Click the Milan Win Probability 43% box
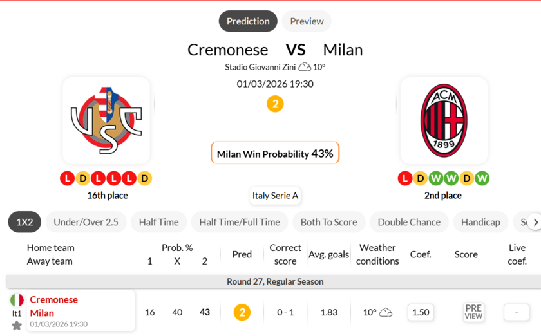 point(275,154)
